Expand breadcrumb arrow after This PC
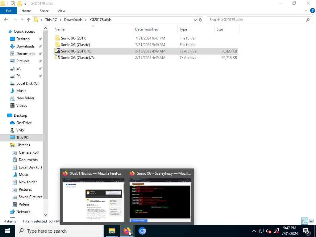This screenshot has width=316, height=237. pyautogui.click(x=60, y=20)
